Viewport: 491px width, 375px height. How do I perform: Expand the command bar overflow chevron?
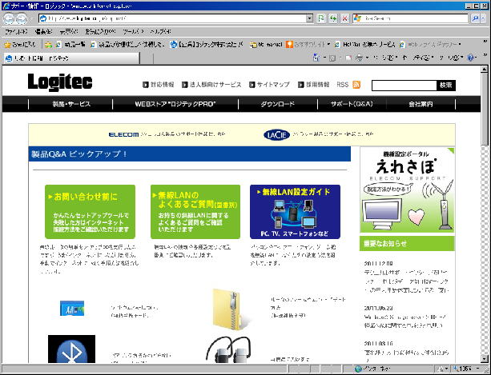pyautogui.click(x=485, y=55)
